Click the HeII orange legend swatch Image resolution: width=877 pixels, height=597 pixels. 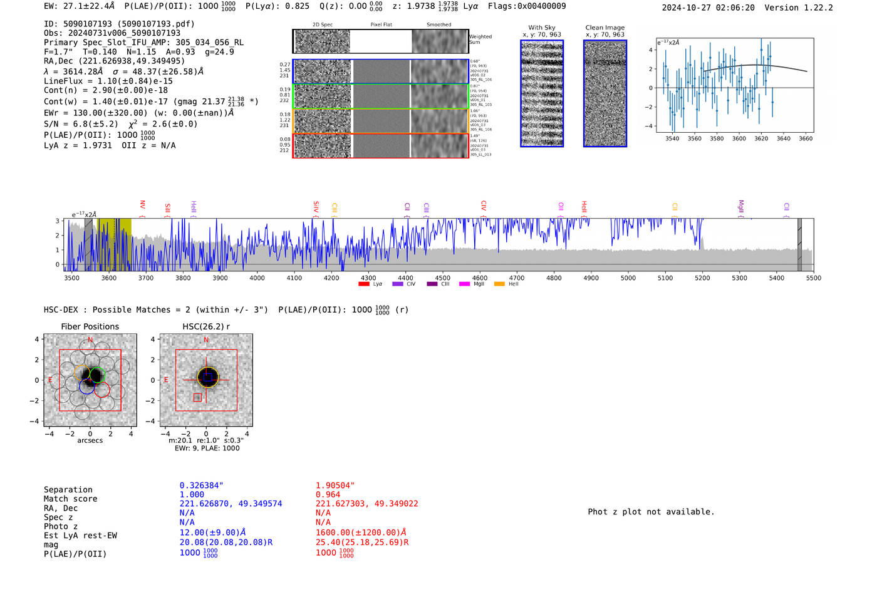click(x=499, y=284)
